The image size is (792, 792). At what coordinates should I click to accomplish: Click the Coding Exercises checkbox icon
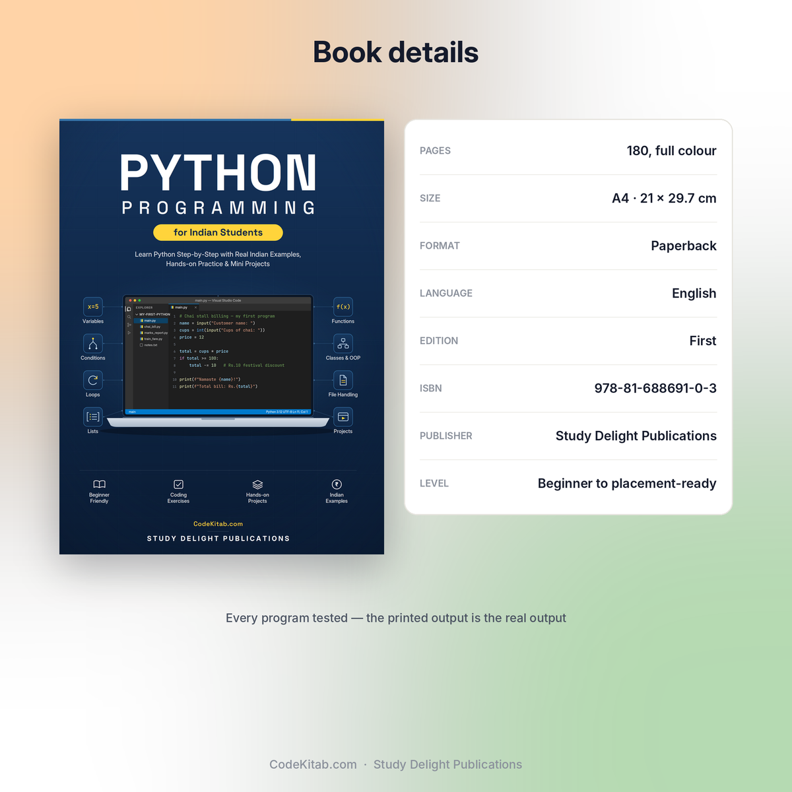(178, 484)
